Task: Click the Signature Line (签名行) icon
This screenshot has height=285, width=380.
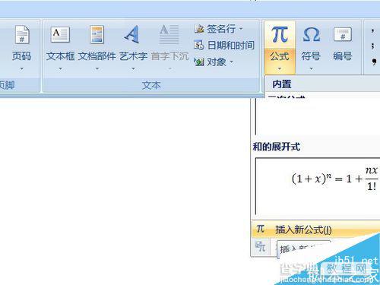Action: click(199, 29)
